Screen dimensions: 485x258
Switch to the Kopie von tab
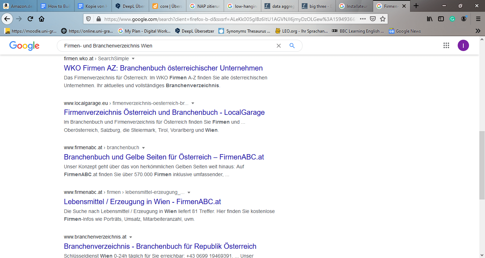[93, 6]
